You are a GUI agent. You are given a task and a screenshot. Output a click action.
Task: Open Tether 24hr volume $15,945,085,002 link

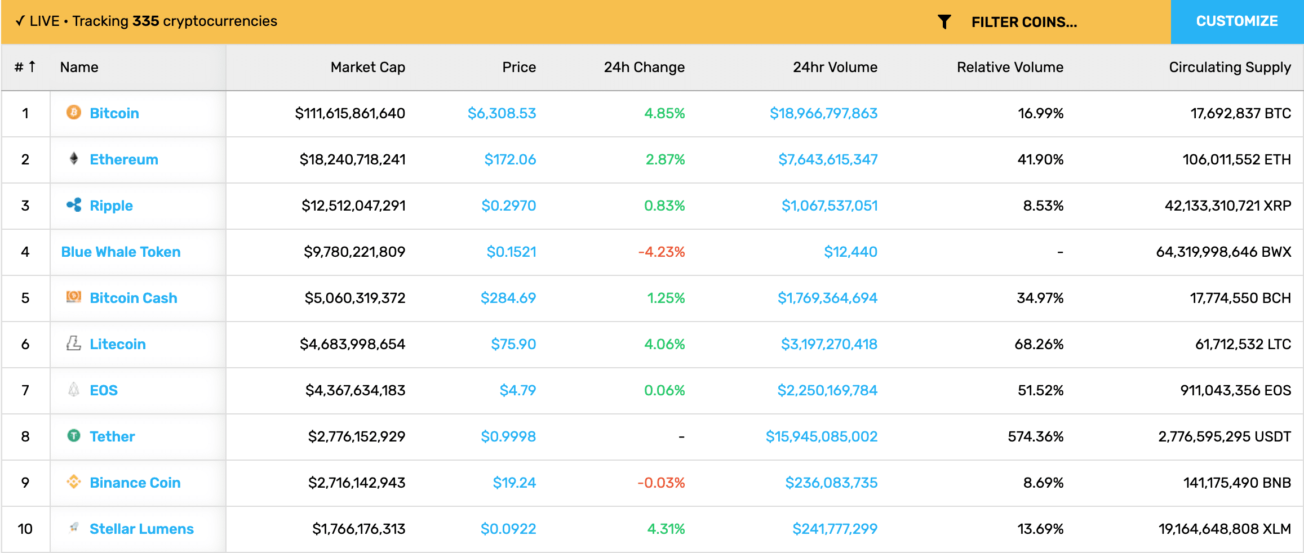click(821, 436)
